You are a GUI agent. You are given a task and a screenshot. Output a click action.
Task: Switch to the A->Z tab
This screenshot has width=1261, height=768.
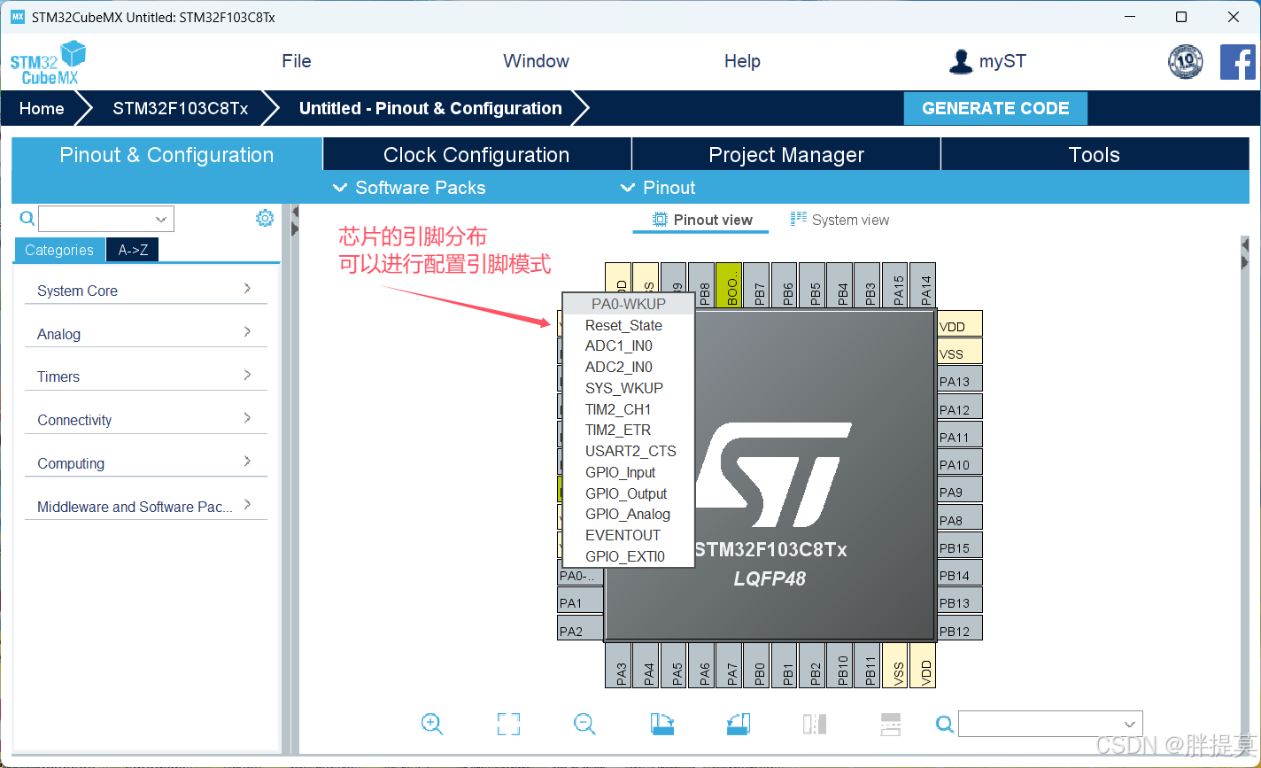point(133,250)
